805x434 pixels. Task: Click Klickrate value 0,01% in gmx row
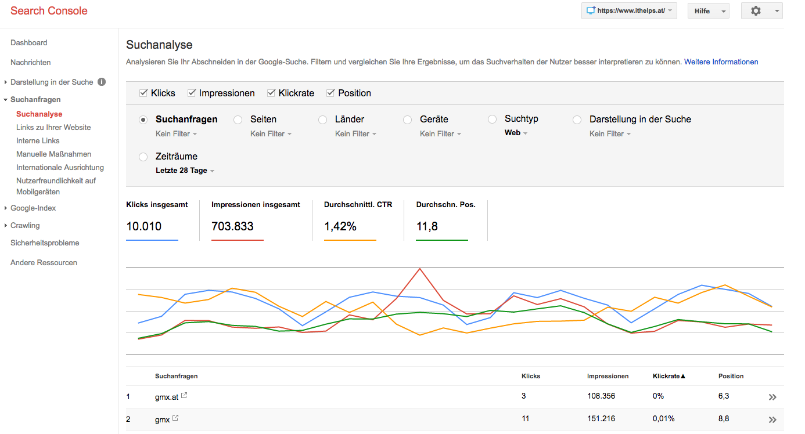tap(664, 418)
